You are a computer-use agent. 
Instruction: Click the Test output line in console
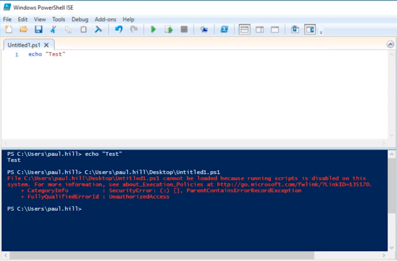(14, 160)
